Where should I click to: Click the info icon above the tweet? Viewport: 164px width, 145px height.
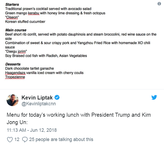tap(159, 4)
